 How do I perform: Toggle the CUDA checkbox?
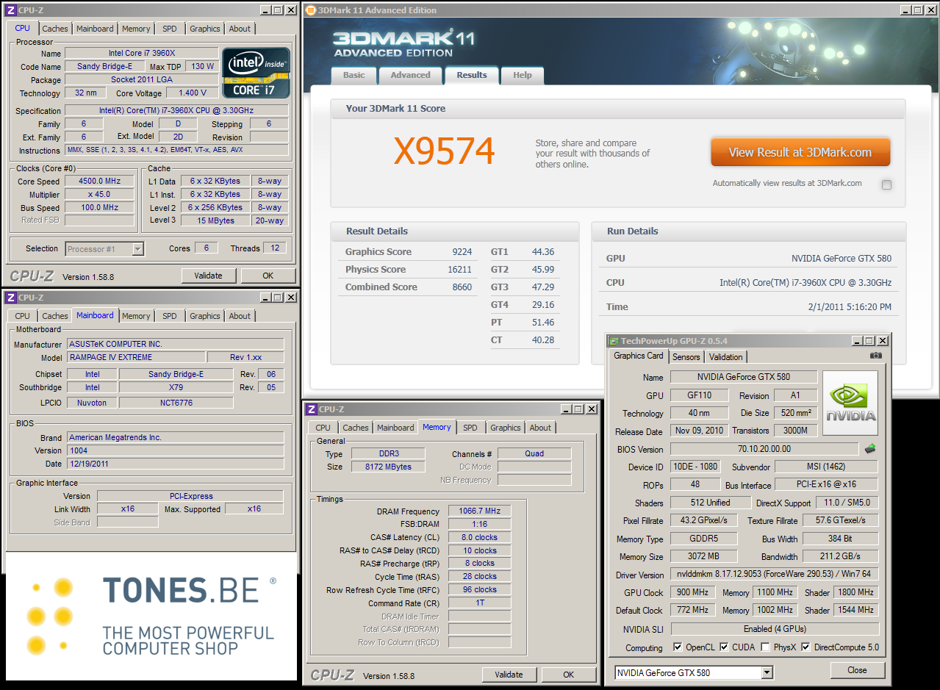tap(724, 647)
